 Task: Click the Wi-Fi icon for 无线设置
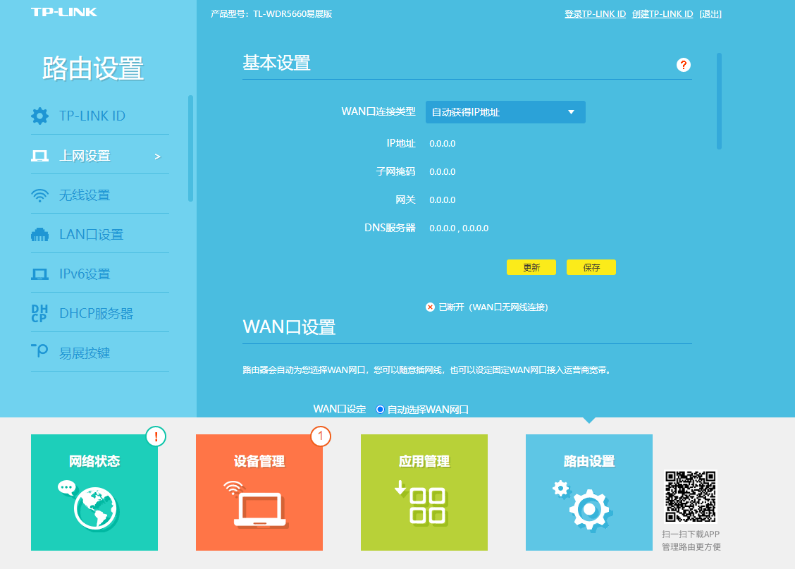click(40, 195)
